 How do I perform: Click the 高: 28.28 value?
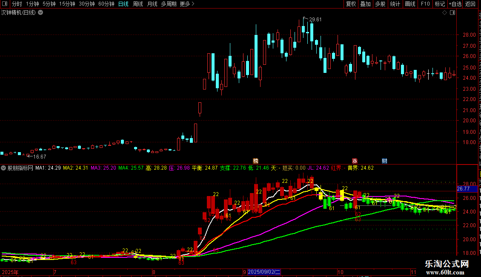pyautogui.click(x=156, y=168)
